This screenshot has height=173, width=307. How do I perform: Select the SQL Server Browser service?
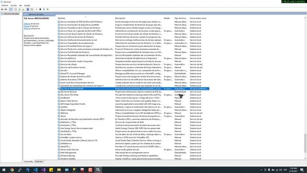click(x=133, y=92)
